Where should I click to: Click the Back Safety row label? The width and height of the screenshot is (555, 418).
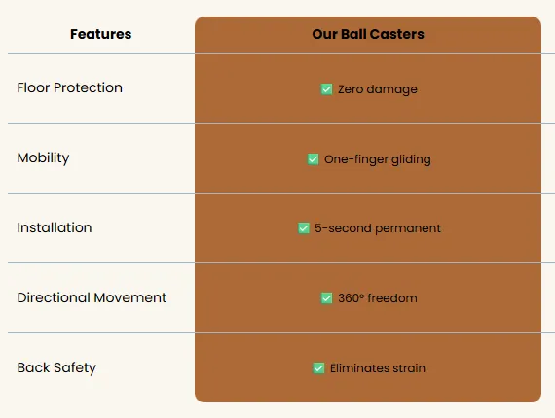point(56,367)
